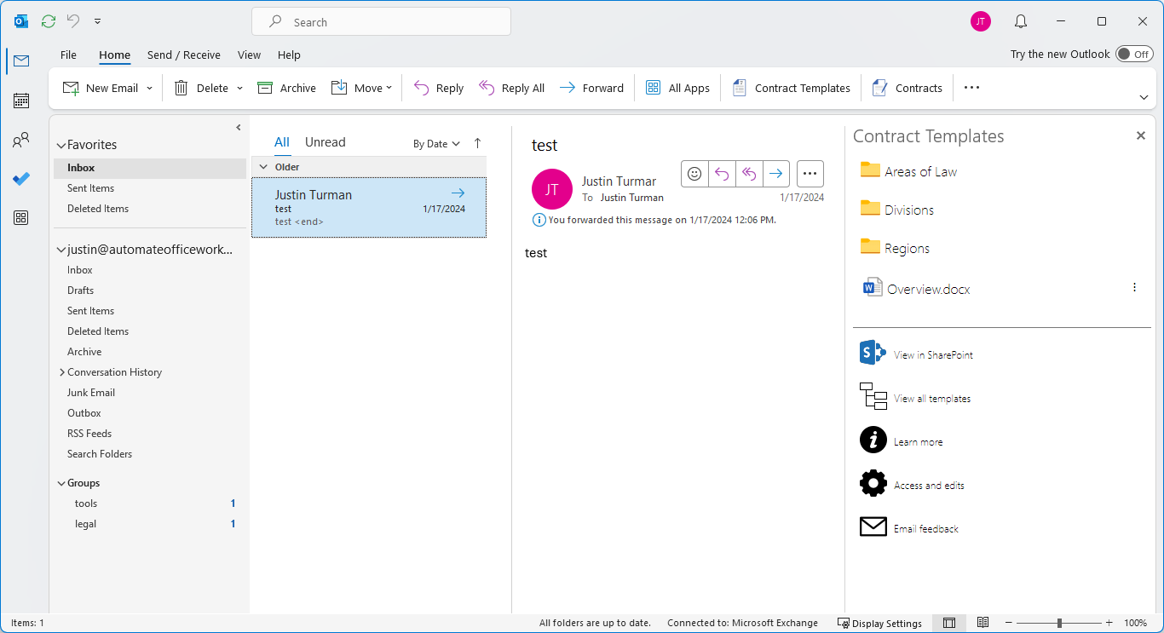Open the Send / Receive tab
The height and width of the screenshot is (633, 1164).
(183, 55)
